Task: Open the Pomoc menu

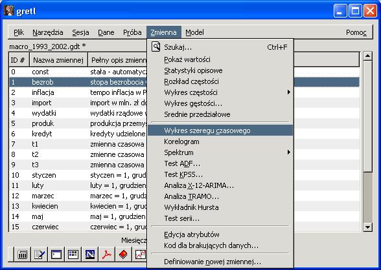Action: click(x=356, y=32)
